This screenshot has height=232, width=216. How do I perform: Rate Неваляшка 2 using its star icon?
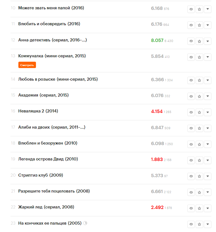pyautogui.click(x=199, y=112)
